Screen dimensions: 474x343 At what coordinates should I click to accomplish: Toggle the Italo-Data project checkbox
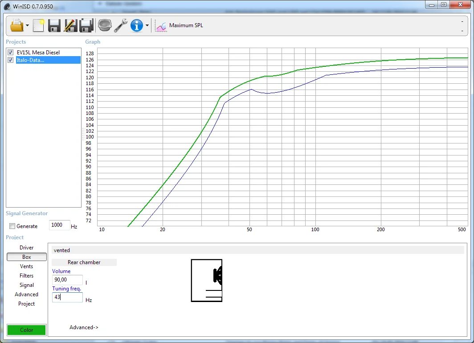click(11, 60)
